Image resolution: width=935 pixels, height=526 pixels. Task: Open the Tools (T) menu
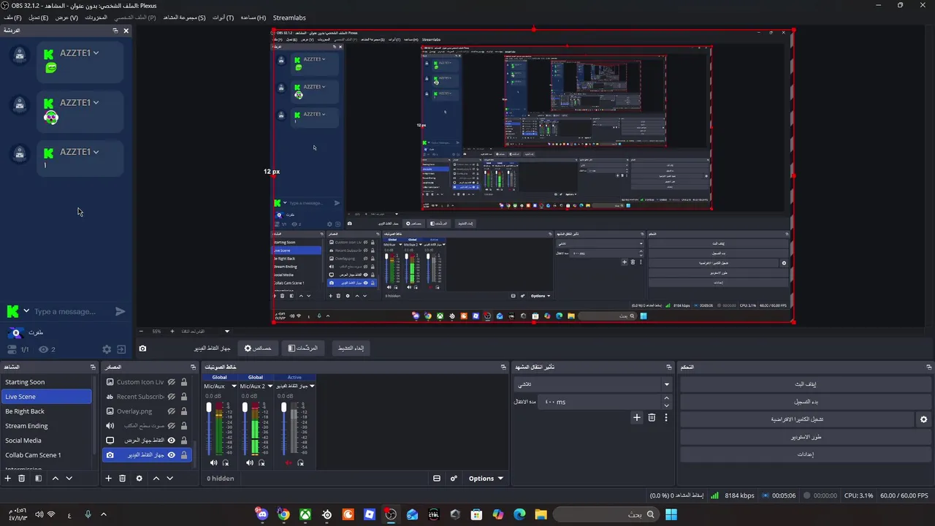(x=223, y=18)
